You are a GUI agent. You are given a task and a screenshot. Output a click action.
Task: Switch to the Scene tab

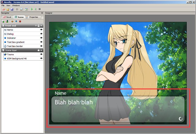(19, 17)
